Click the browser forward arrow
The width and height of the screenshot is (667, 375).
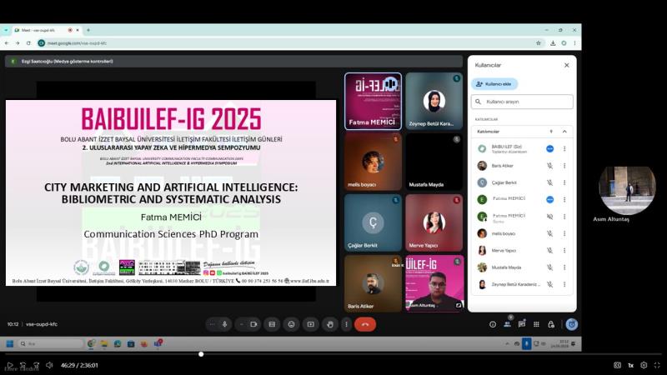(18, 43)
